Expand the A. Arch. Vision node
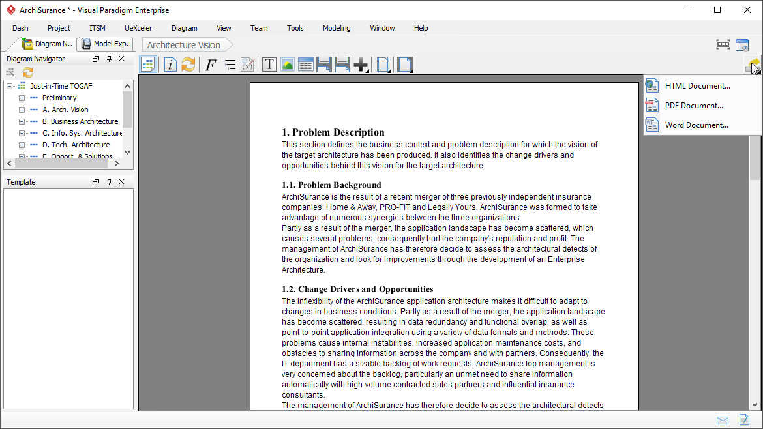Screen dimensions: 763x429 point(22,110)
